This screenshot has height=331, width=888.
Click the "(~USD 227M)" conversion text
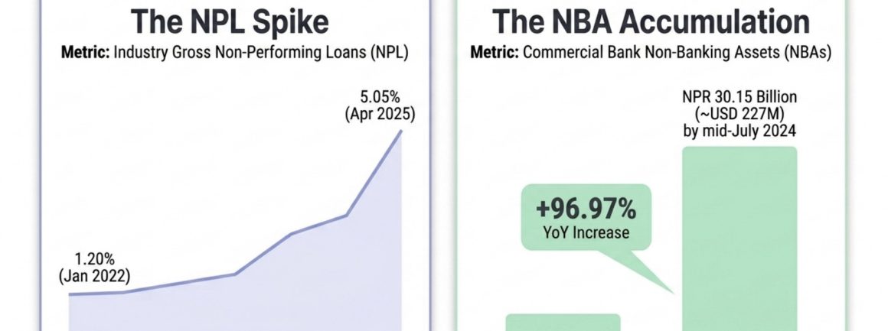(x=739, y=115)
